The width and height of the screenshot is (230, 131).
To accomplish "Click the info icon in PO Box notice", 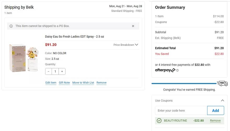I will pyautogui.click(x=11, y=26).
